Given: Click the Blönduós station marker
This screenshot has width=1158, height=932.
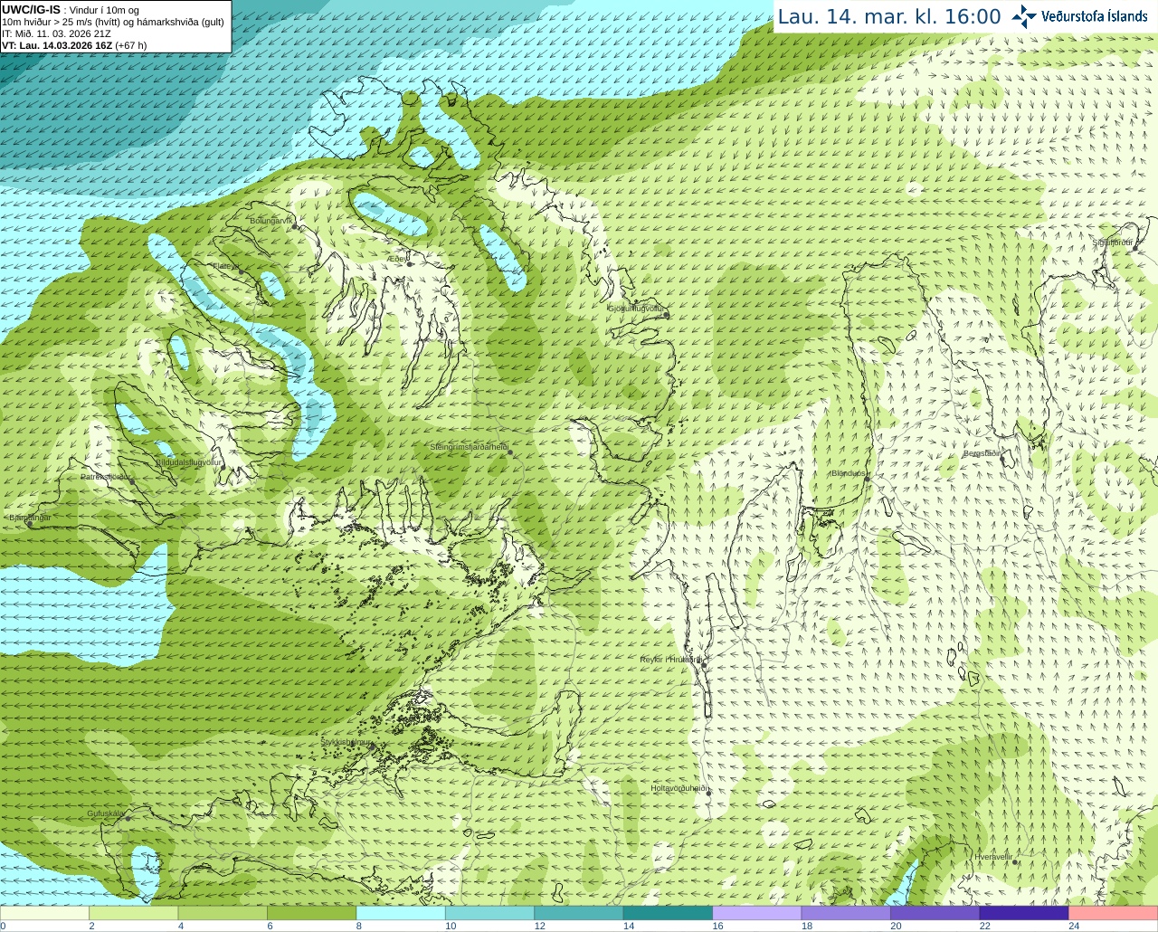Looking at the screenshot, I should (868, 480).
